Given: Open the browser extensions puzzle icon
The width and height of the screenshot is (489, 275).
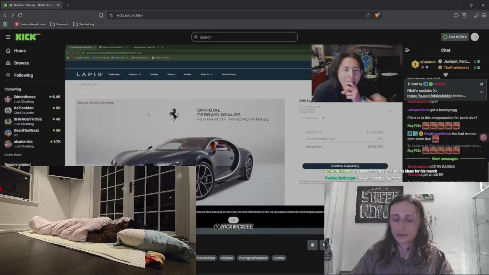Looking at the screenshot, I should 456,15.
